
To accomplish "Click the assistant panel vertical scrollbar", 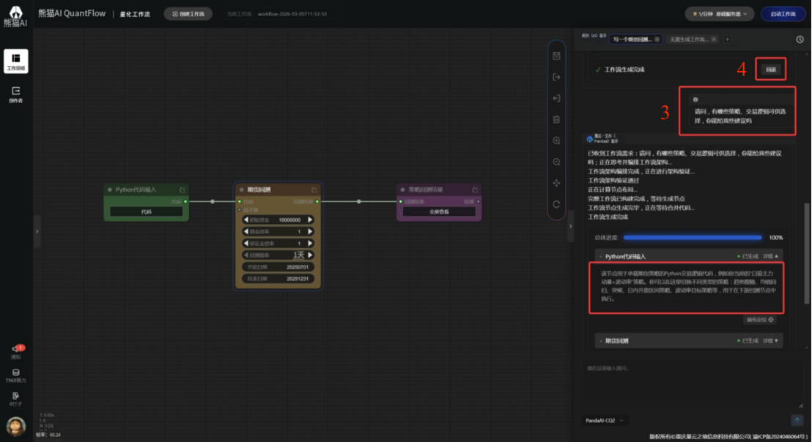I will (806, 253).
